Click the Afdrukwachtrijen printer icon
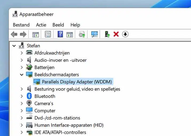This screenshot has width=191, height=136. 29,53
